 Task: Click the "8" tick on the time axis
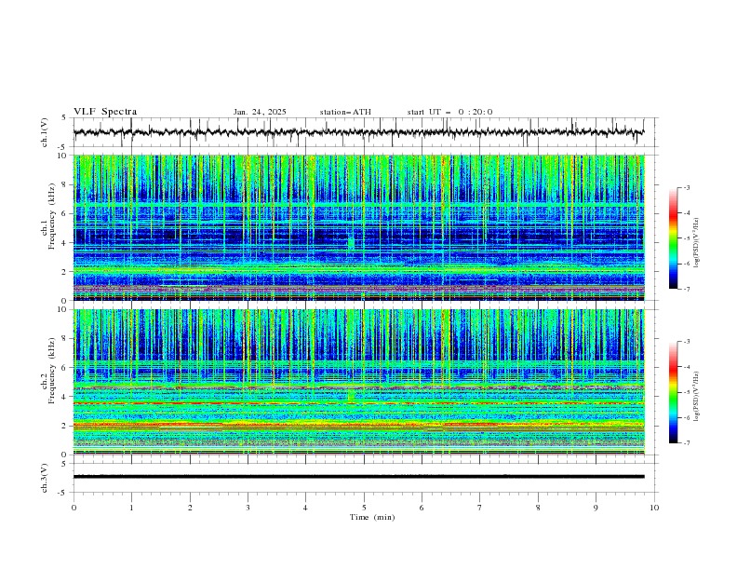(x=538, y=508)
